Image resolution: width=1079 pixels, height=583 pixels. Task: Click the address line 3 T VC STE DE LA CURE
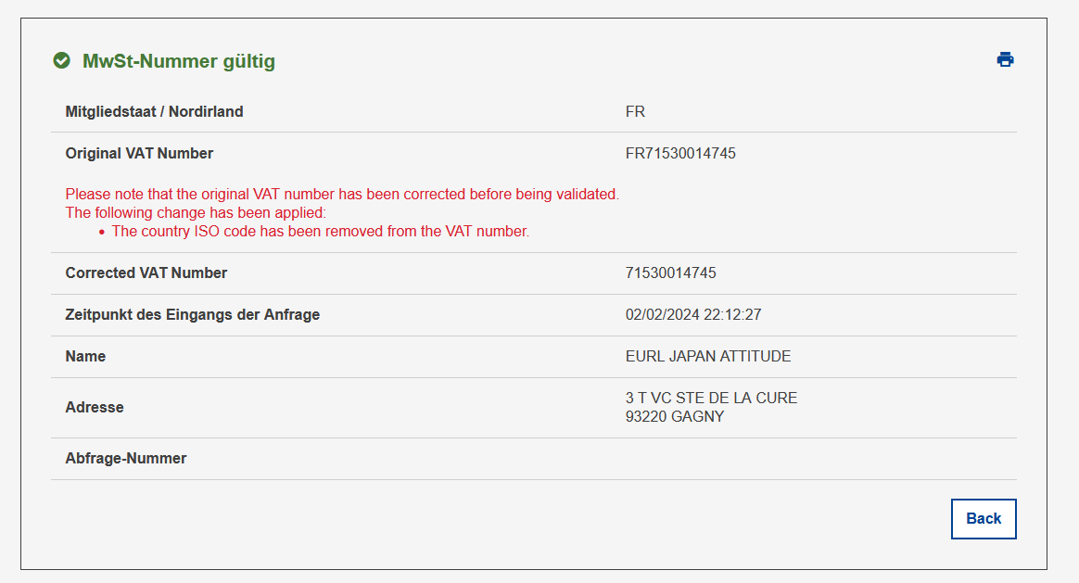click(x=712, y=398)
